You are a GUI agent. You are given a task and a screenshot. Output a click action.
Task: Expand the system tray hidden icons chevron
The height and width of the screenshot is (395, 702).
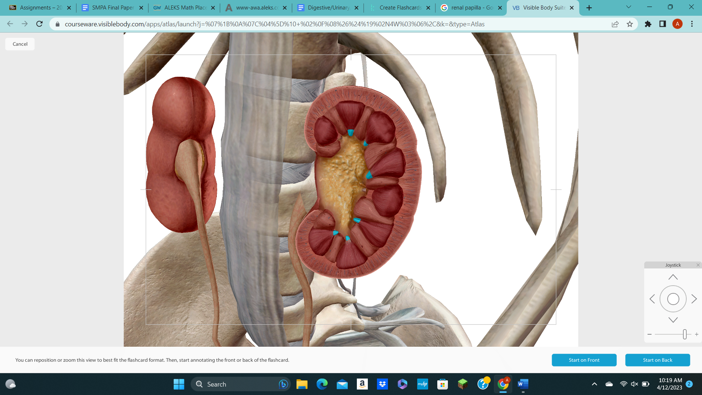[x=594, y=384]
